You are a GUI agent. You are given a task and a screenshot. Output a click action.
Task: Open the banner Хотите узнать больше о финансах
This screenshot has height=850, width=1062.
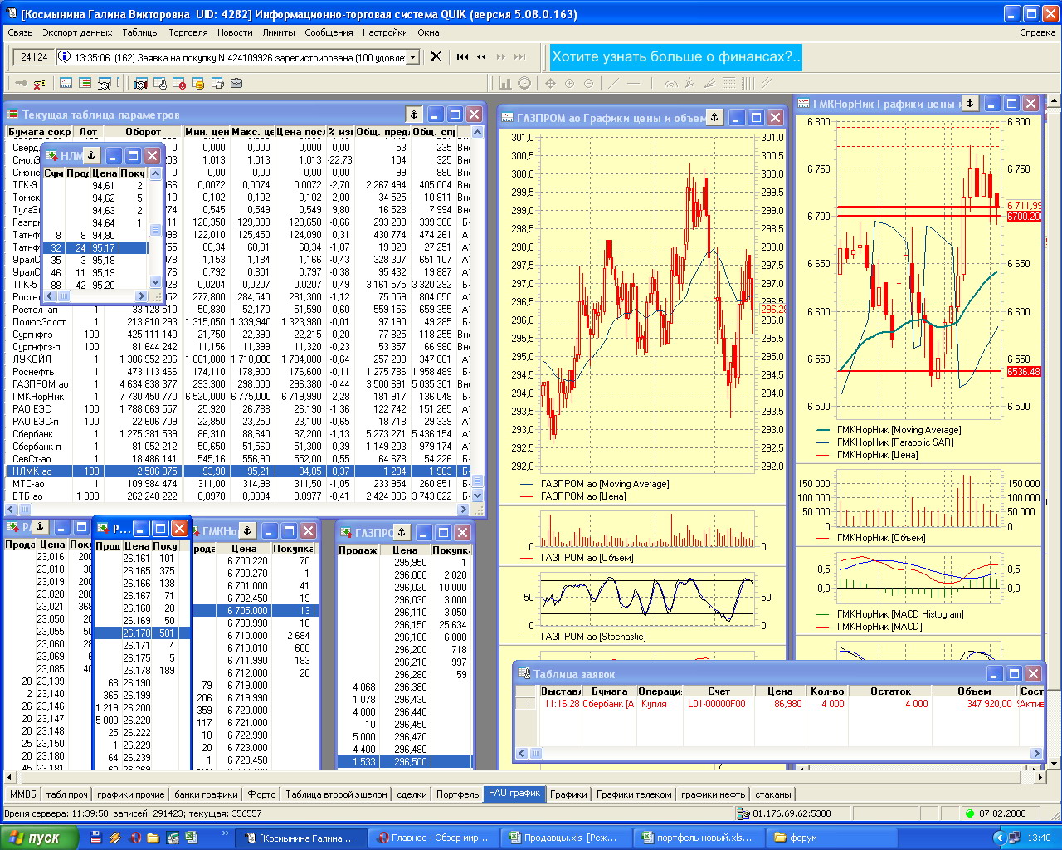click(x=675, y=57)
